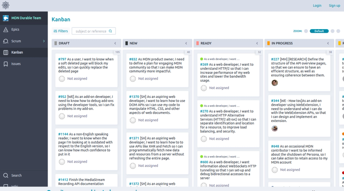
Task: Click the unassigned avatar on card #1371
Action: [133, 166]
